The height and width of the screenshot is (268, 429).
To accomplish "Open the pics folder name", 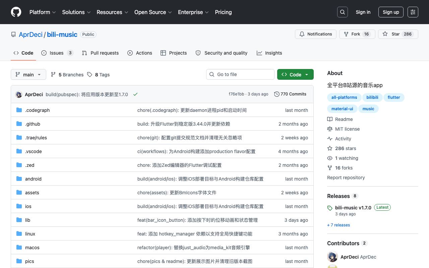I will coord(29,261).
